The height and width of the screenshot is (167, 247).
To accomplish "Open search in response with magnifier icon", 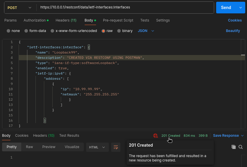I will pos(241,147).
